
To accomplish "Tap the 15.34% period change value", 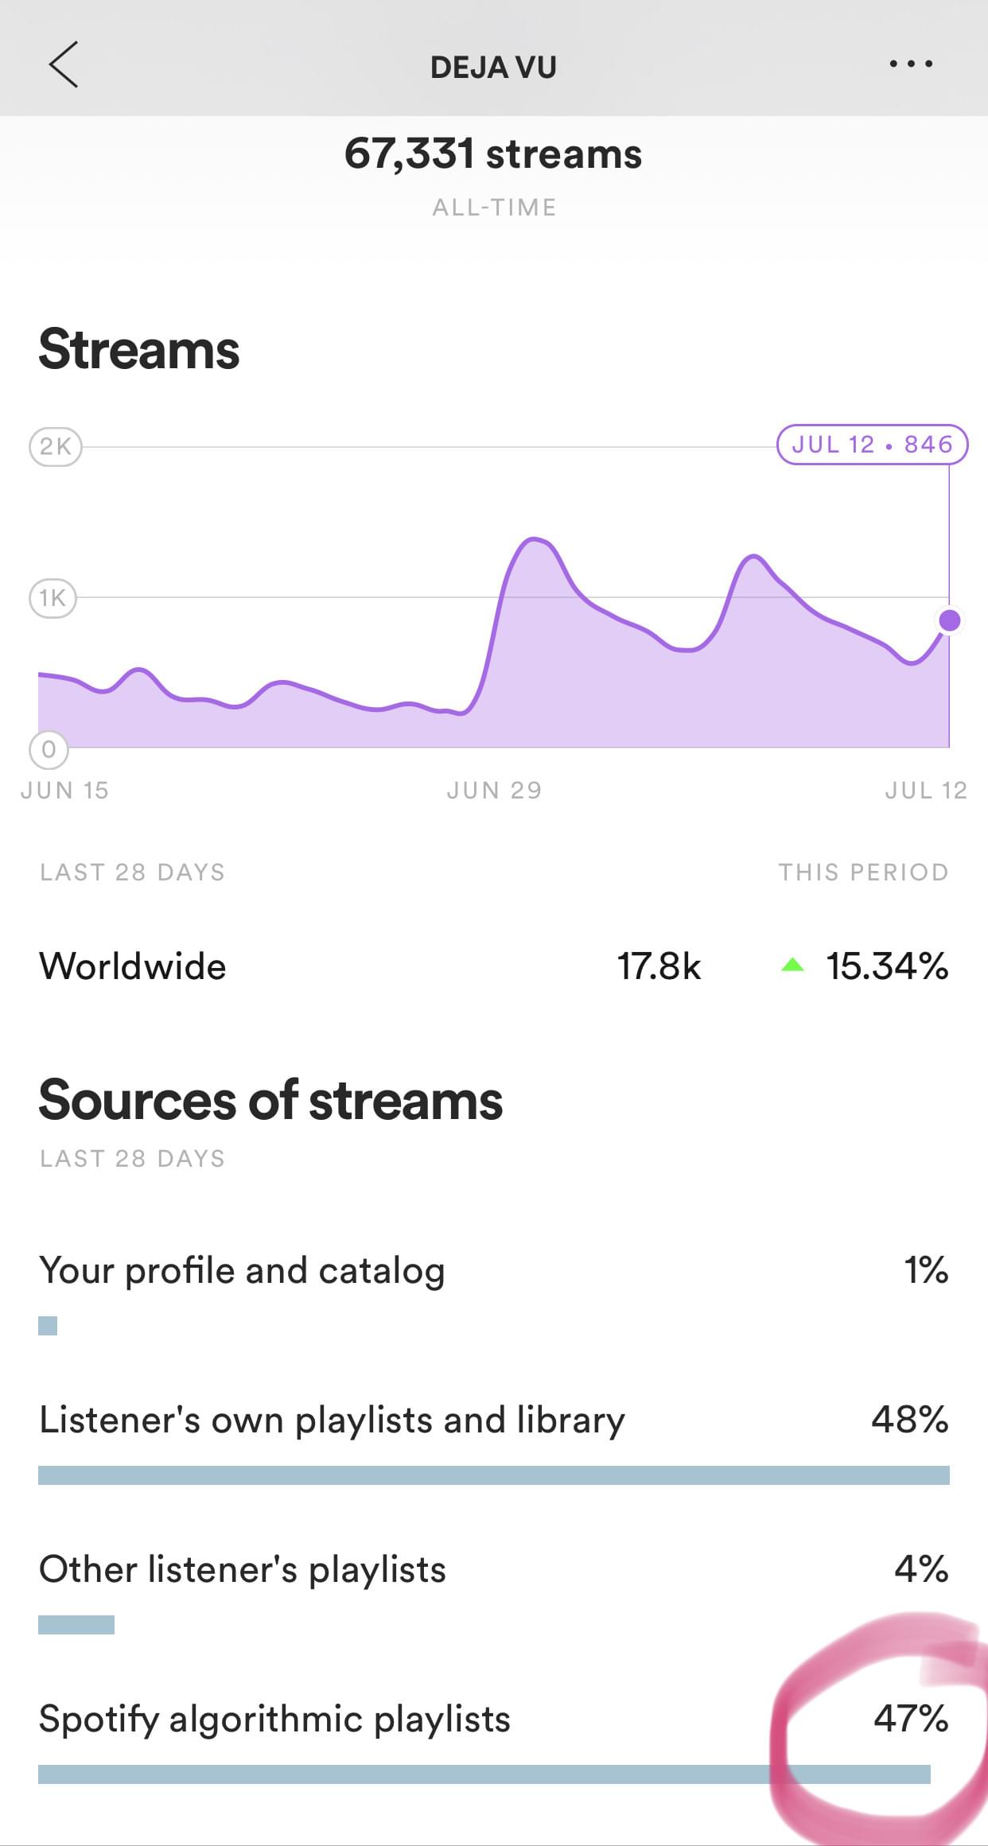I will [x=887, y=966].
